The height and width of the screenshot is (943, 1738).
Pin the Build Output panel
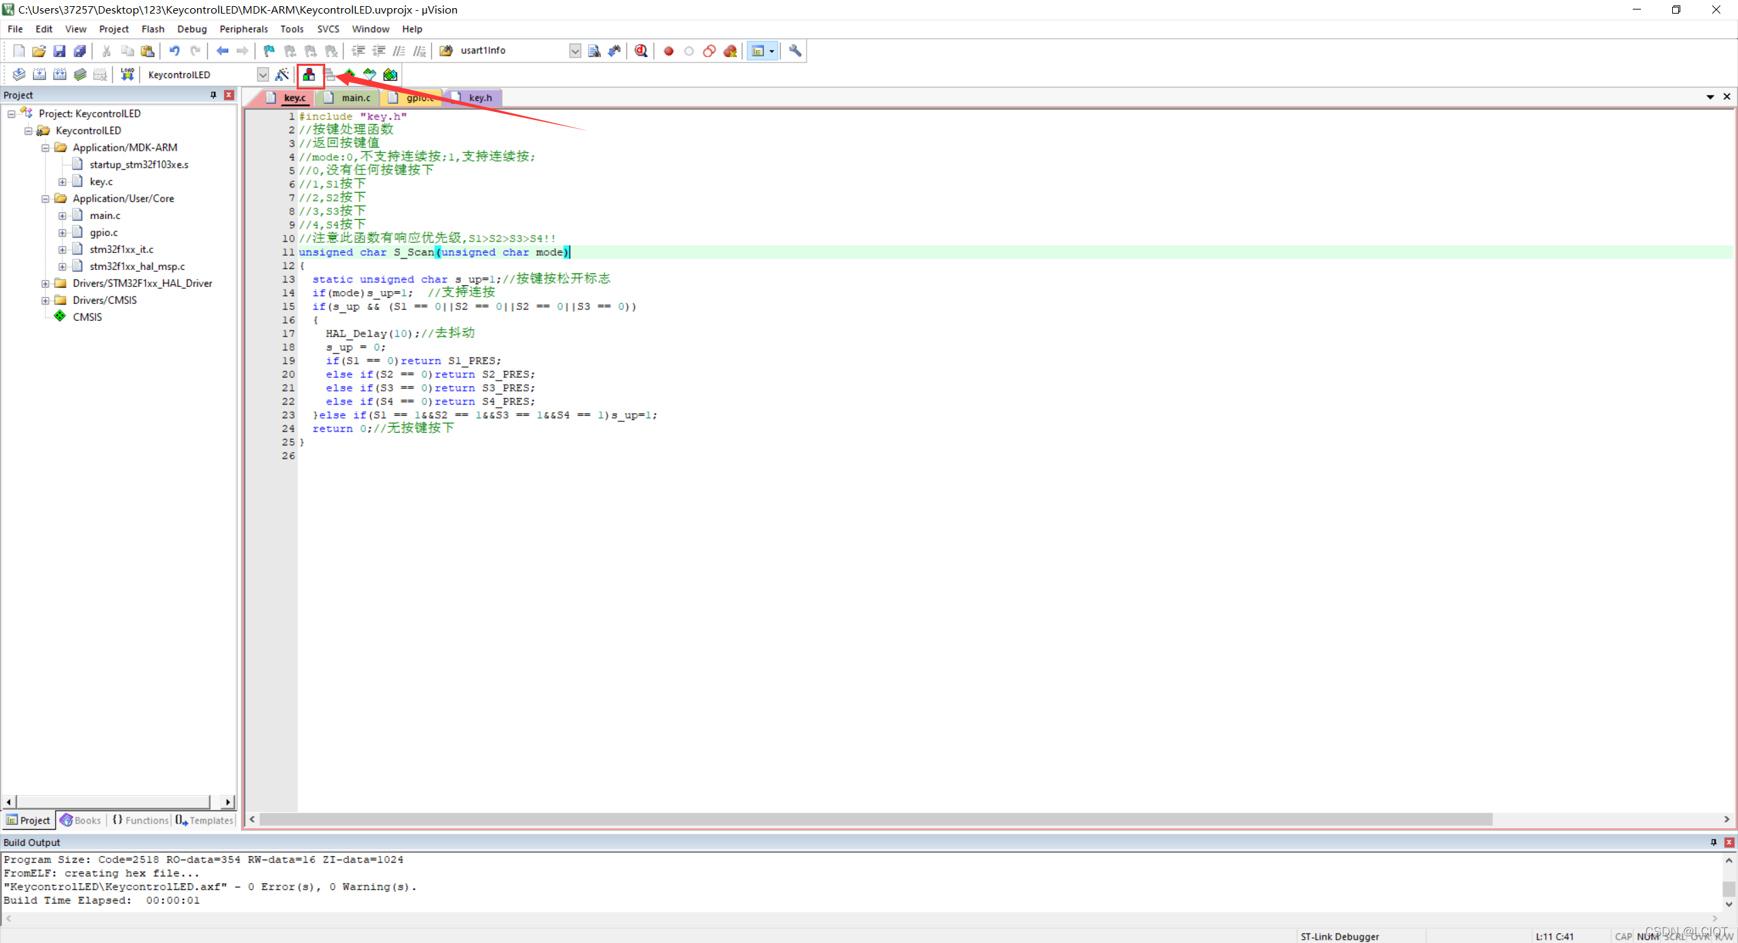click(1713, 842)
